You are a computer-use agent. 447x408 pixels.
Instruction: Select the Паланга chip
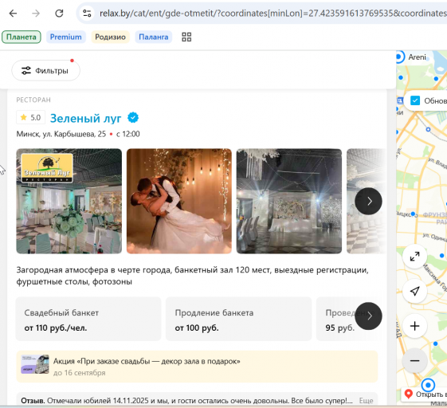(153, 37)
